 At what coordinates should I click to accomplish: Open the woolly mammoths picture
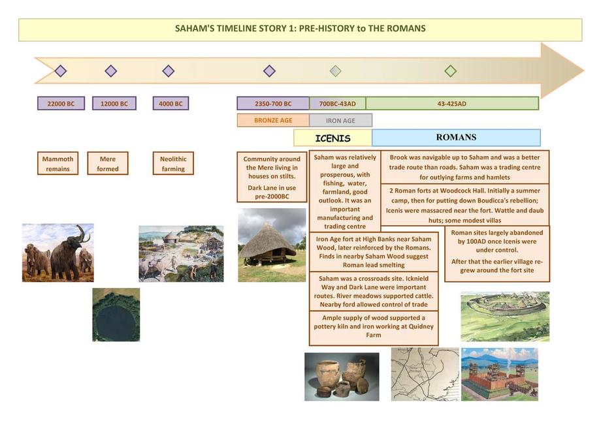pos(58,253)
